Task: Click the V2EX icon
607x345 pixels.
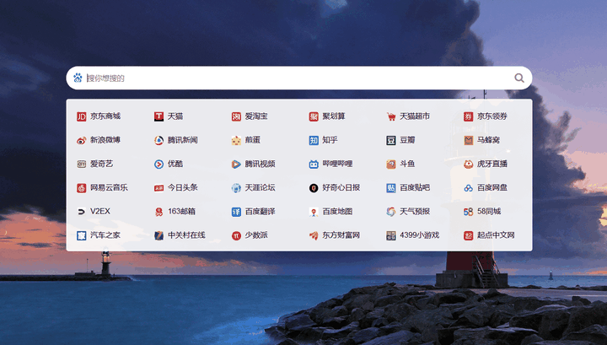Action: (81, 212)
